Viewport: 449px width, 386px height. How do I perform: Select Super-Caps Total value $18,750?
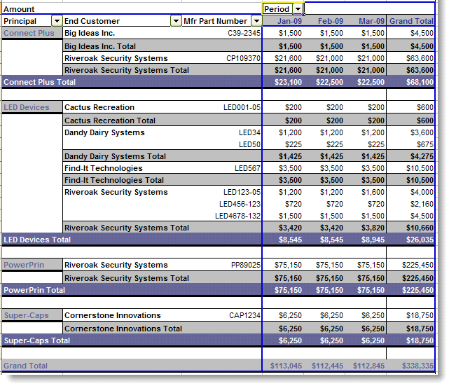tap(420, 340)
